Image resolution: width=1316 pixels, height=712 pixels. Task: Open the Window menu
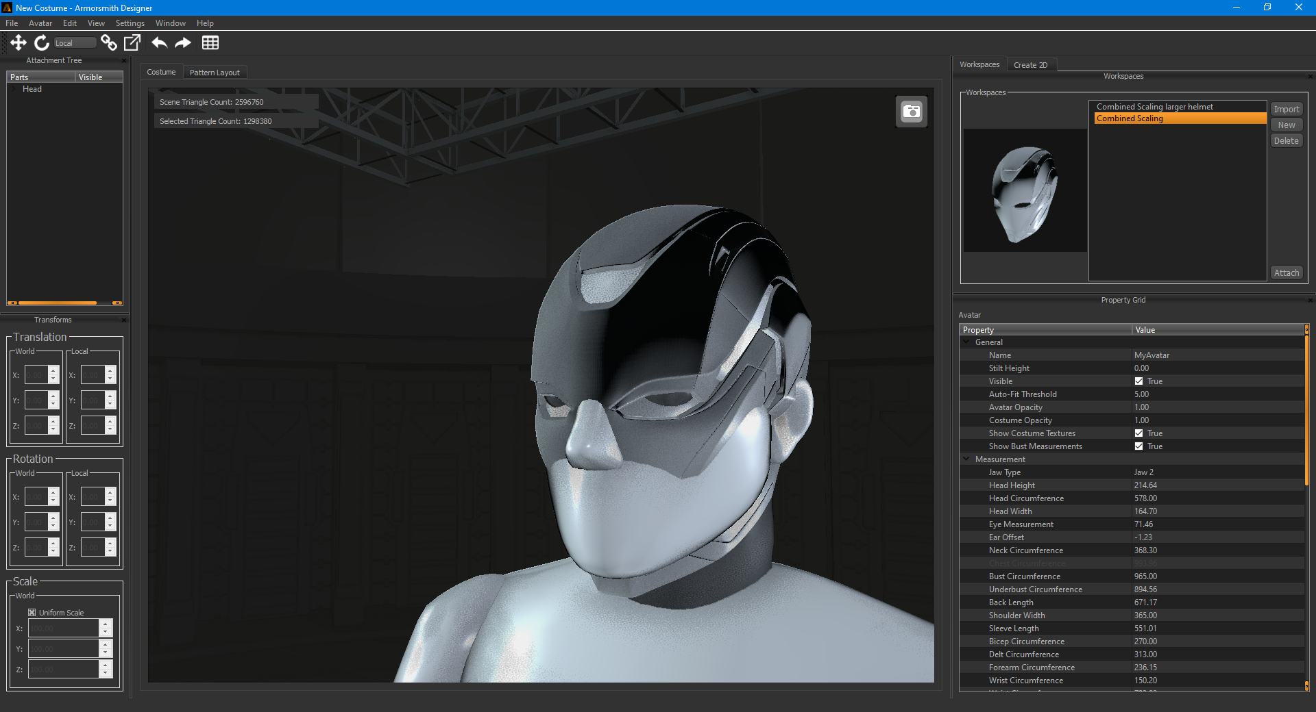[x=171, y=23]
